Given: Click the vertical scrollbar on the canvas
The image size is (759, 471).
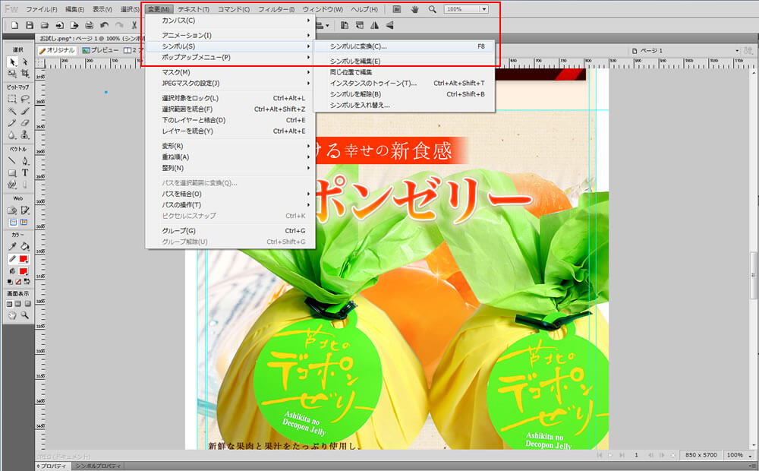Looking at the screenshot, I should (753, 266).
